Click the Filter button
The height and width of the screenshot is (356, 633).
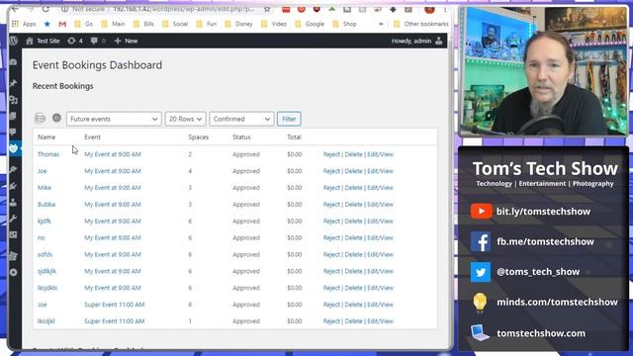click(289, 119)
